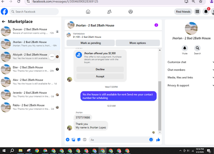Open volume control in system tray
This screenshot has height=154, width=214.
(188, 151)
